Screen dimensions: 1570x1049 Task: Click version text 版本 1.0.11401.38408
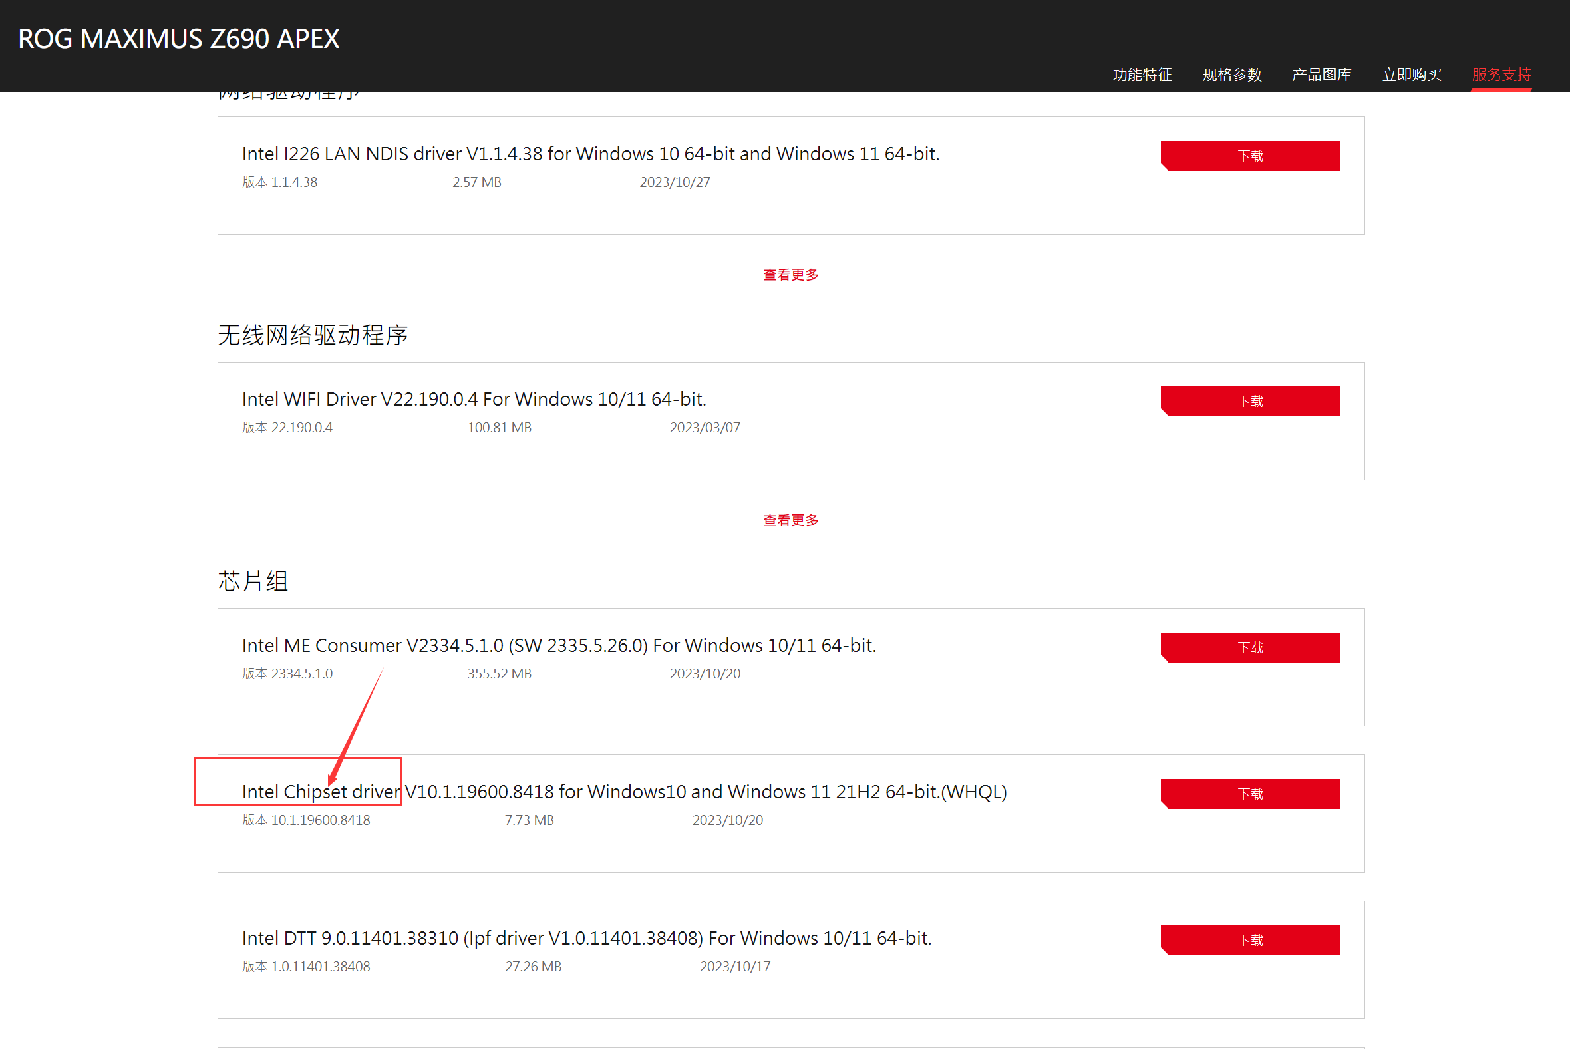[306, 967]
